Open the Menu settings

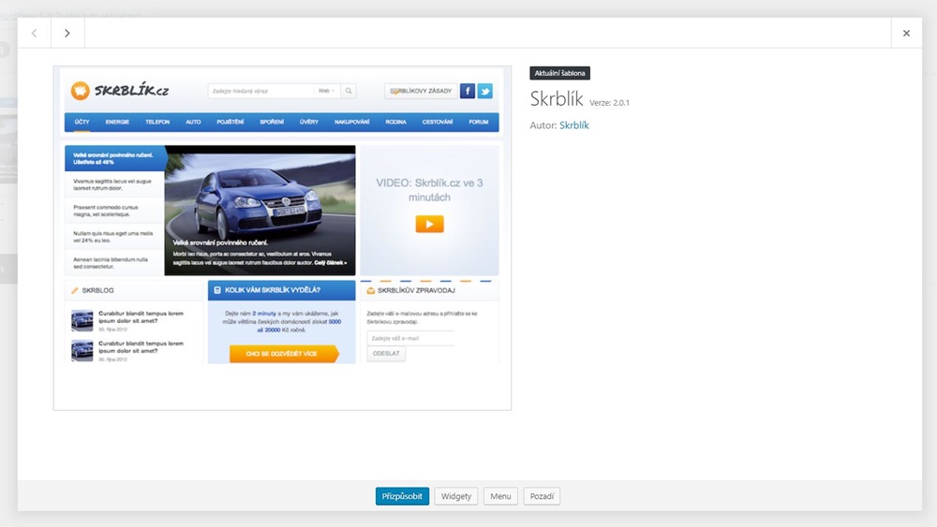tap(500, 496)
